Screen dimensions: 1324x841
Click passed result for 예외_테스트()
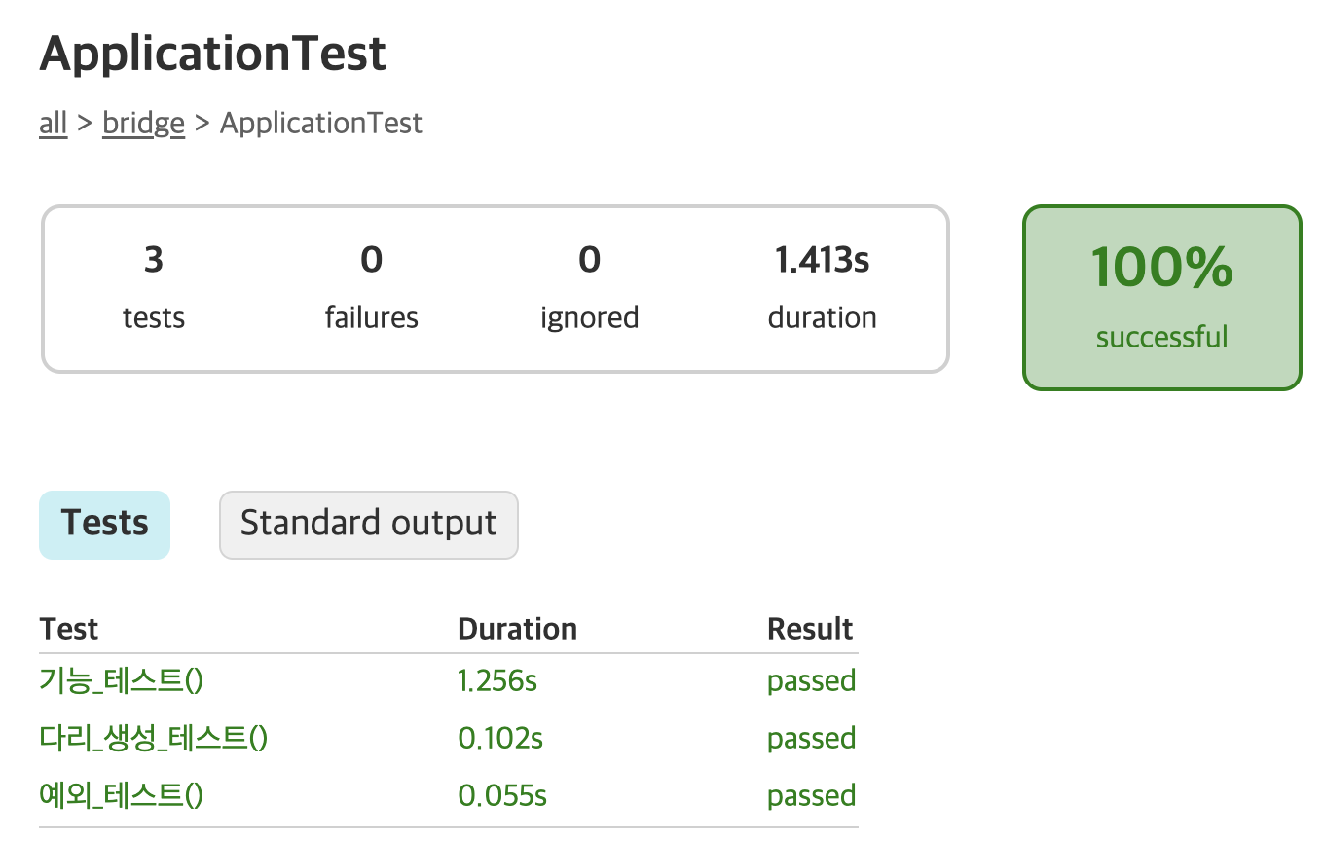click(x=811, y=796)
